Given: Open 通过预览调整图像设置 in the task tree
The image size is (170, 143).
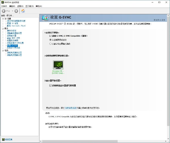Looking at the screenshot, I should coord(16,21).
